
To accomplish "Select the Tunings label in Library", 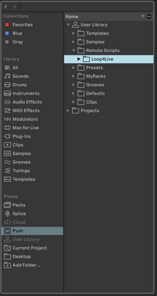I will tap(21, 170).
